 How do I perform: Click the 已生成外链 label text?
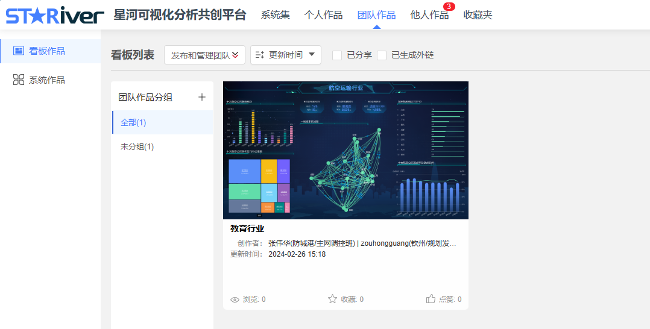click(412, 55)
